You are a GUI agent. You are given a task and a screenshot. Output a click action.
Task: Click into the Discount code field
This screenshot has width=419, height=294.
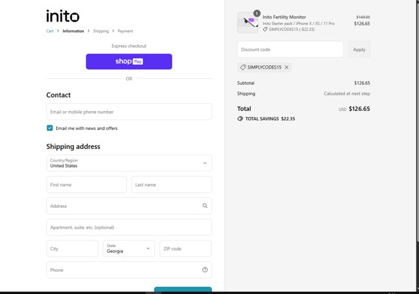tap(290, 50)
